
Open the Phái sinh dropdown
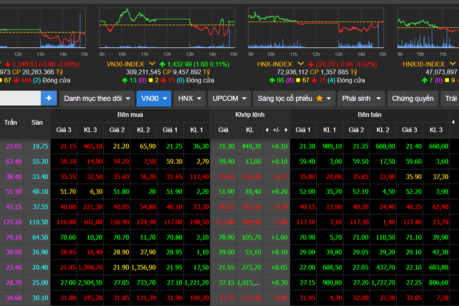tap(361, 98)
